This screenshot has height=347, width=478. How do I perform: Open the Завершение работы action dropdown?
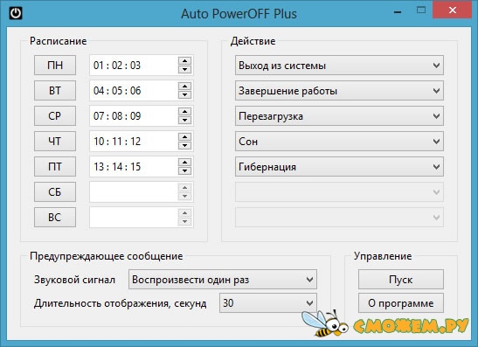[339, 91]
